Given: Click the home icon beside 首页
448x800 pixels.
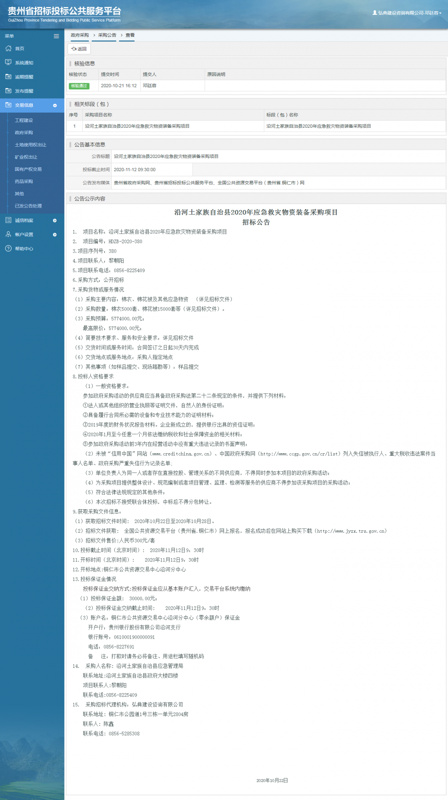Looking at the screenshot, I should coord(8,49).
